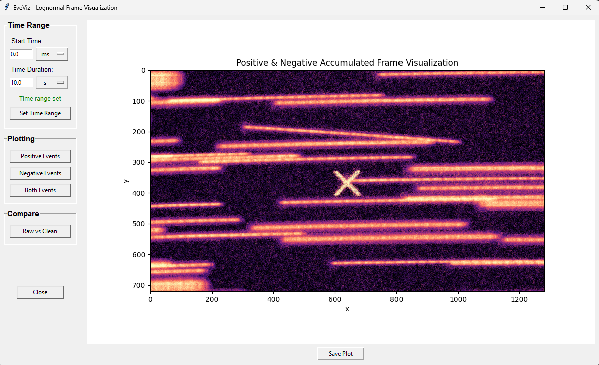This screenshot has width=599, height=365.
Task: Click the X-shaped marker in the plot
Action: pyautogui.click(x=347, y=184)
